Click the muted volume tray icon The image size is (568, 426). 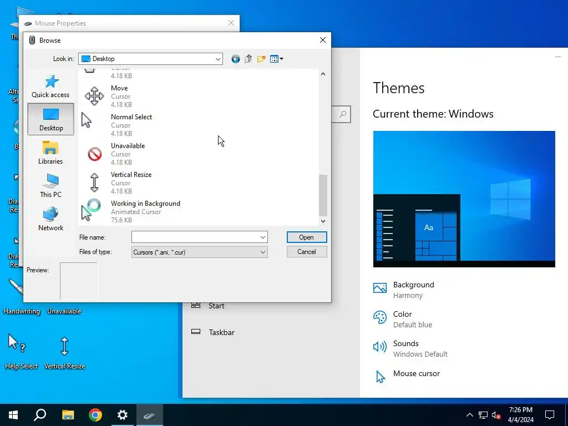(x=496, y=415)
